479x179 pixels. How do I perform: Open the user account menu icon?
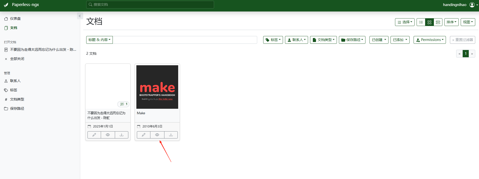click(x=472, y=5)
